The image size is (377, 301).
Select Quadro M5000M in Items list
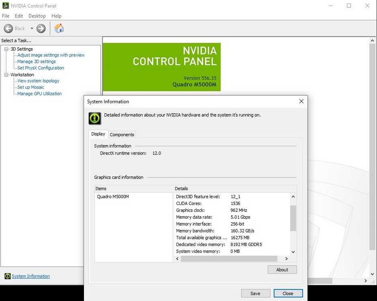113,197
